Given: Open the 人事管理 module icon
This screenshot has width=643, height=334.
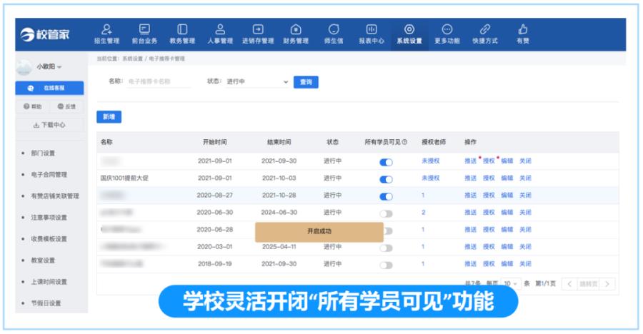Looking at the screenshot, I should coord(220,29).
